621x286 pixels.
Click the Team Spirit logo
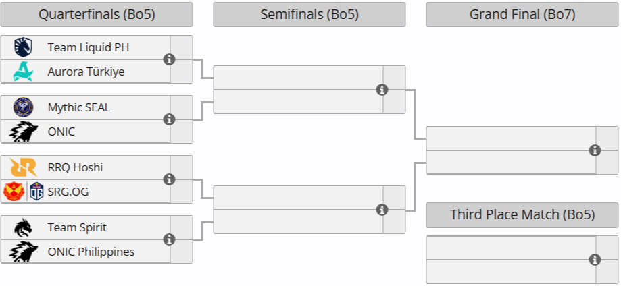coord(24,227)
